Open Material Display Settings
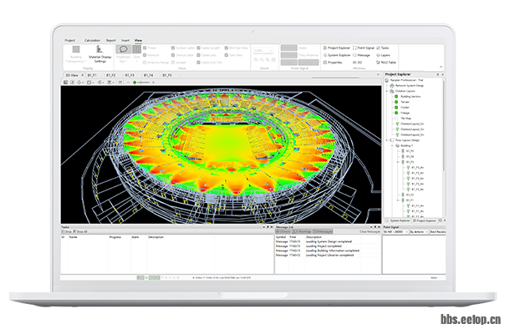The image size is (505, 329). [99, 53]
